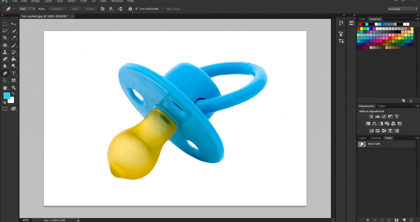This screenshot has width=420, height=222.
Task: Open the Image menu
Action: pyautogui.click(x=35, y=1)
